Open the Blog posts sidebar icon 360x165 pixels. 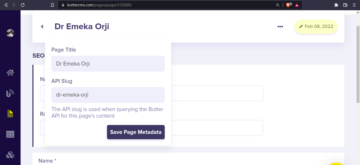[x=10, y=93]
